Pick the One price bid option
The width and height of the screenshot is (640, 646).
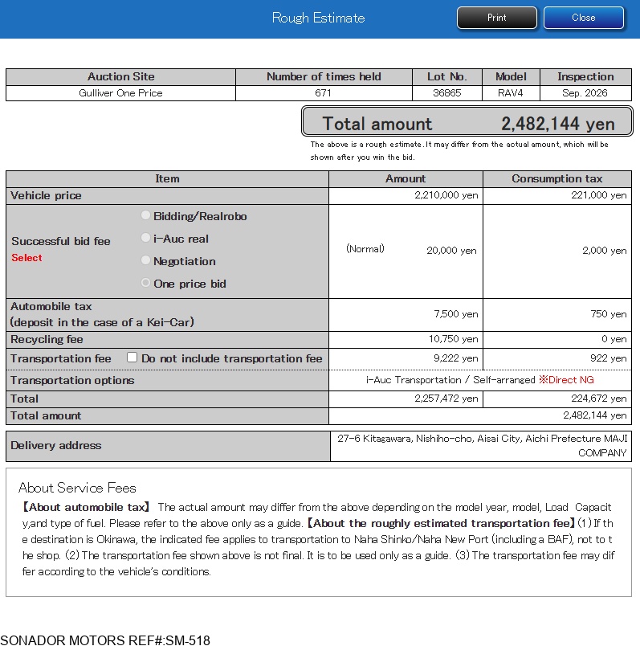[145, 284]
